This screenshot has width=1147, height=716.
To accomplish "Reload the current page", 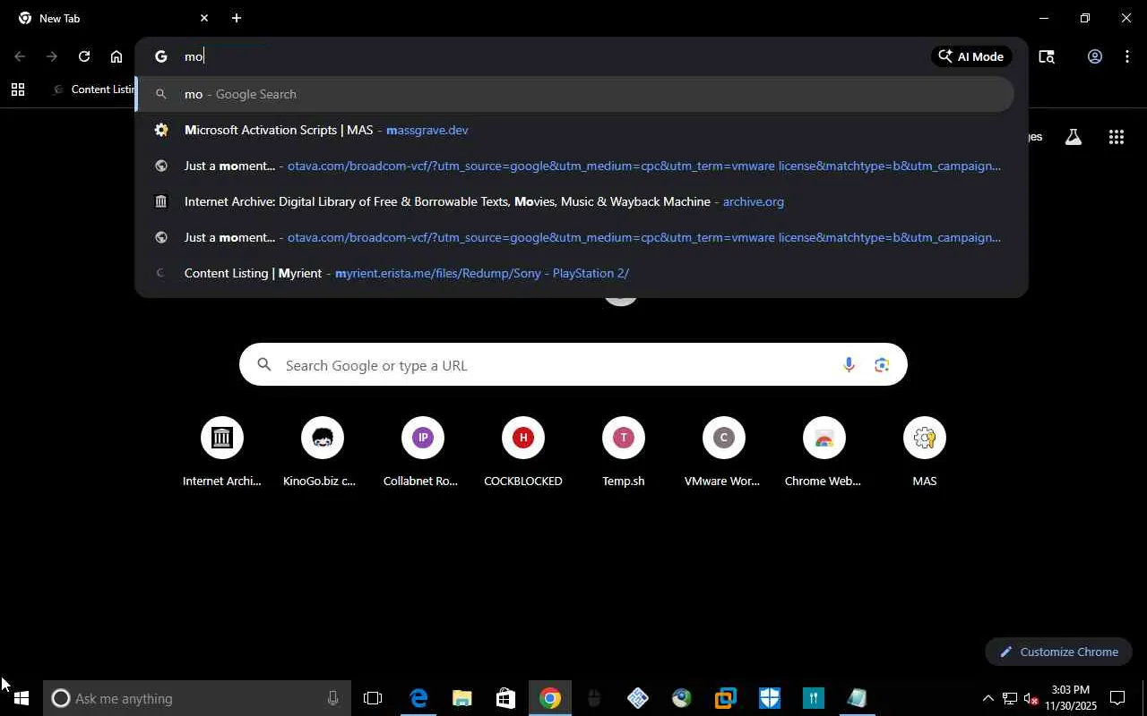I will [x=84, y=56].
